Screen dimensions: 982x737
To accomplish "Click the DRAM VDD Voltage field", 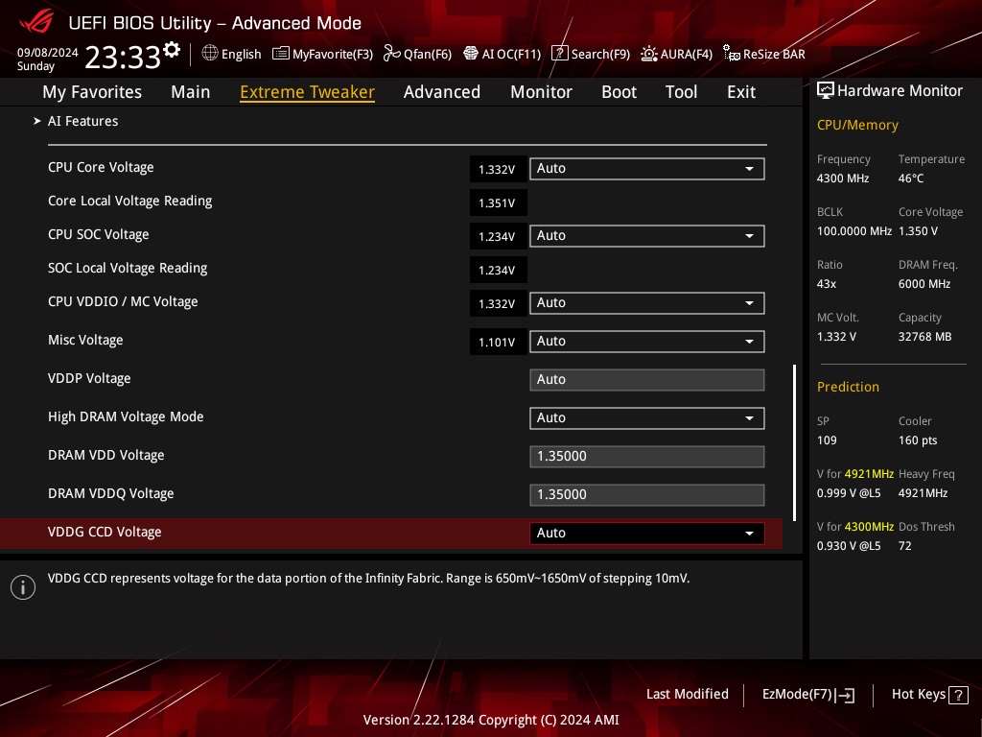I will point(647,456).
